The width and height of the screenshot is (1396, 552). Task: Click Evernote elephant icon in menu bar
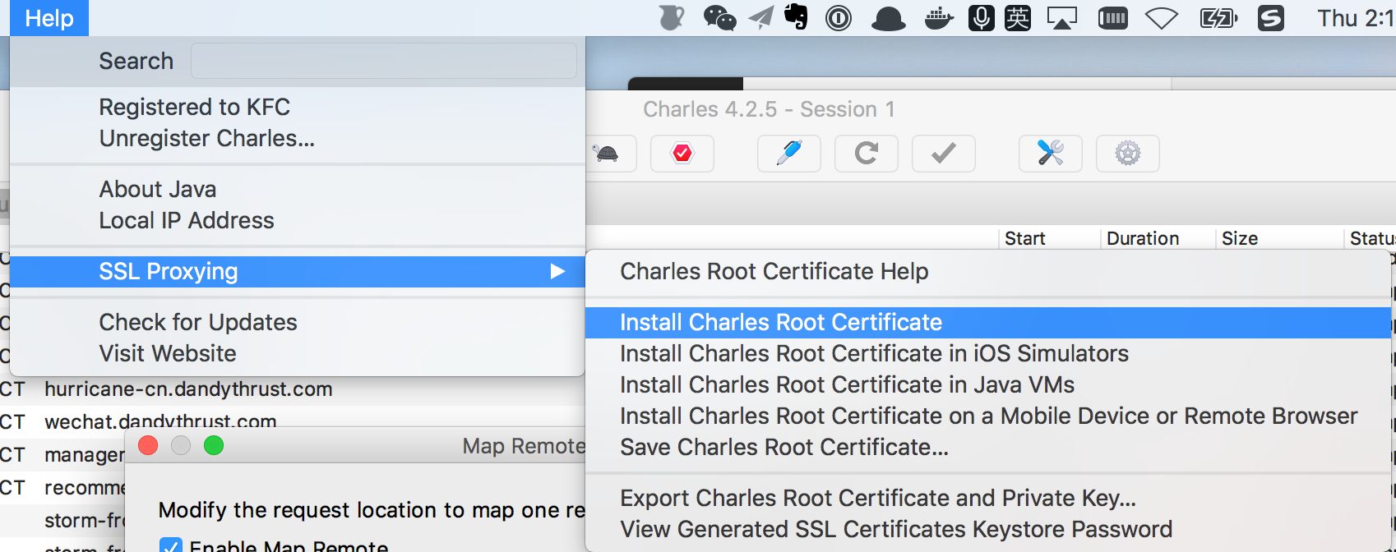click(796, 17)
